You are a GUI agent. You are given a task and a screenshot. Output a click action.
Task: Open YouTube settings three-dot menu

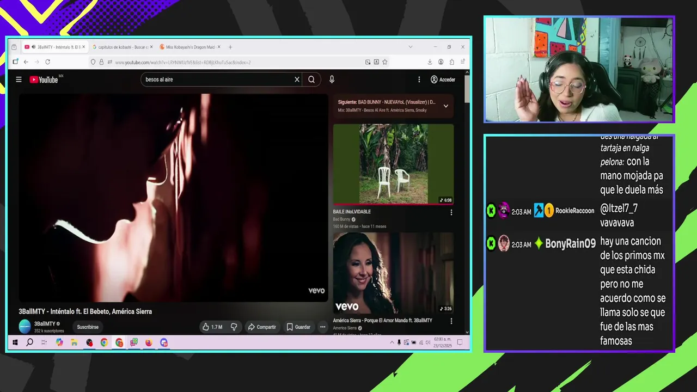coord(419,79)
